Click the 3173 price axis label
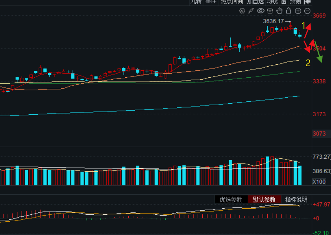Image resolution: width=331 pixels, height=235 pixels. (319, 114)
